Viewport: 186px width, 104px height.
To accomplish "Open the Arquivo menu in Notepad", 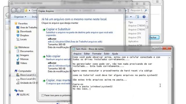I will [77, 54].
